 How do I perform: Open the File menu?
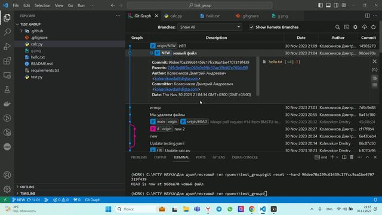16,5
